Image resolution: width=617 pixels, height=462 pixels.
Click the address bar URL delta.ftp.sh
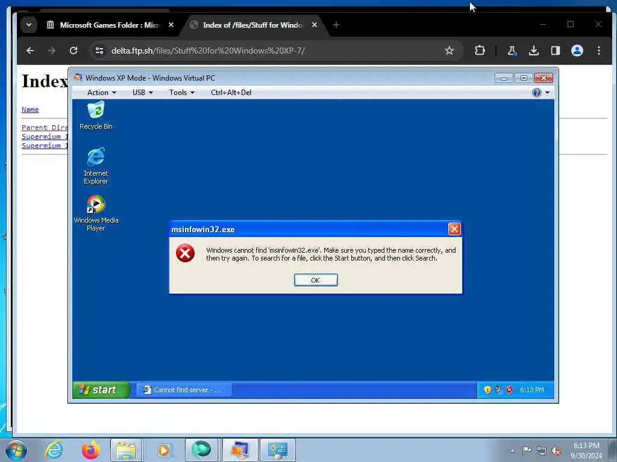click(x=208, y=51)
